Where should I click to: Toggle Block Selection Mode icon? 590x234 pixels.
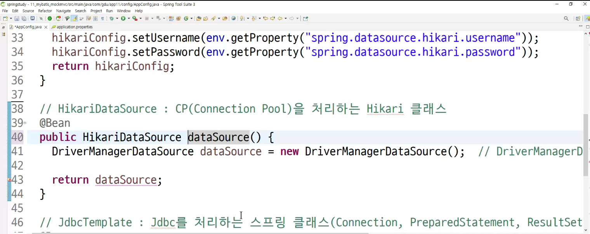[95, 18]
